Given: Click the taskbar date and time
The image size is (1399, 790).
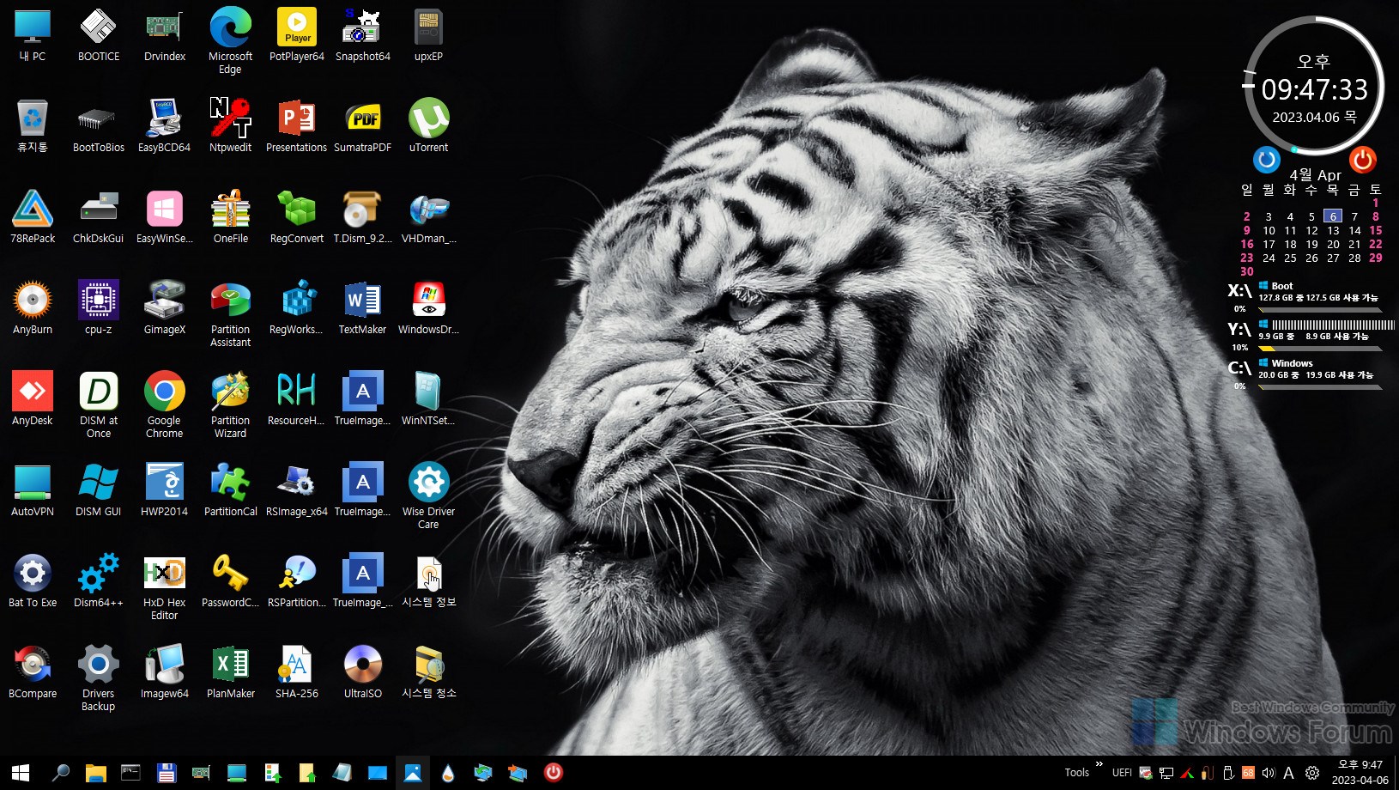Looking at the screenshot, I should tap(1360, 773).
